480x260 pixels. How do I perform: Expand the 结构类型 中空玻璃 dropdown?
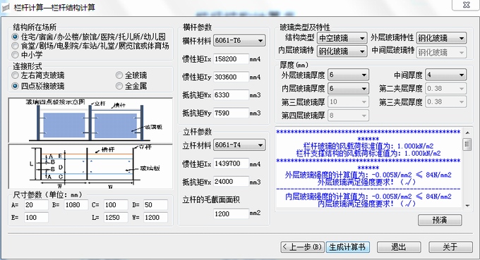(x=342, y=38)
